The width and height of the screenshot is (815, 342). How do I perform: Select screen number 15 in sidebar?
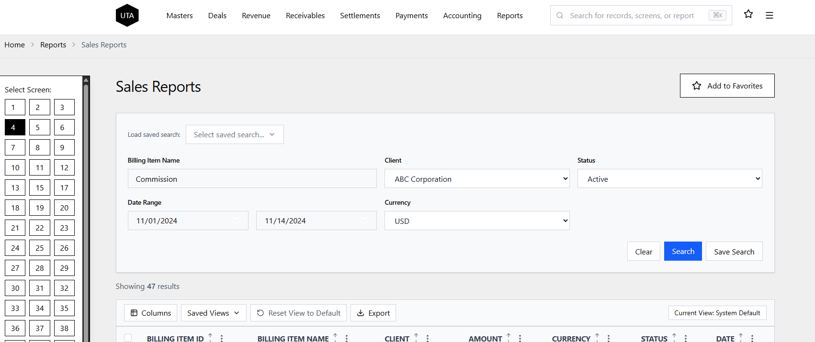[40, 188]
